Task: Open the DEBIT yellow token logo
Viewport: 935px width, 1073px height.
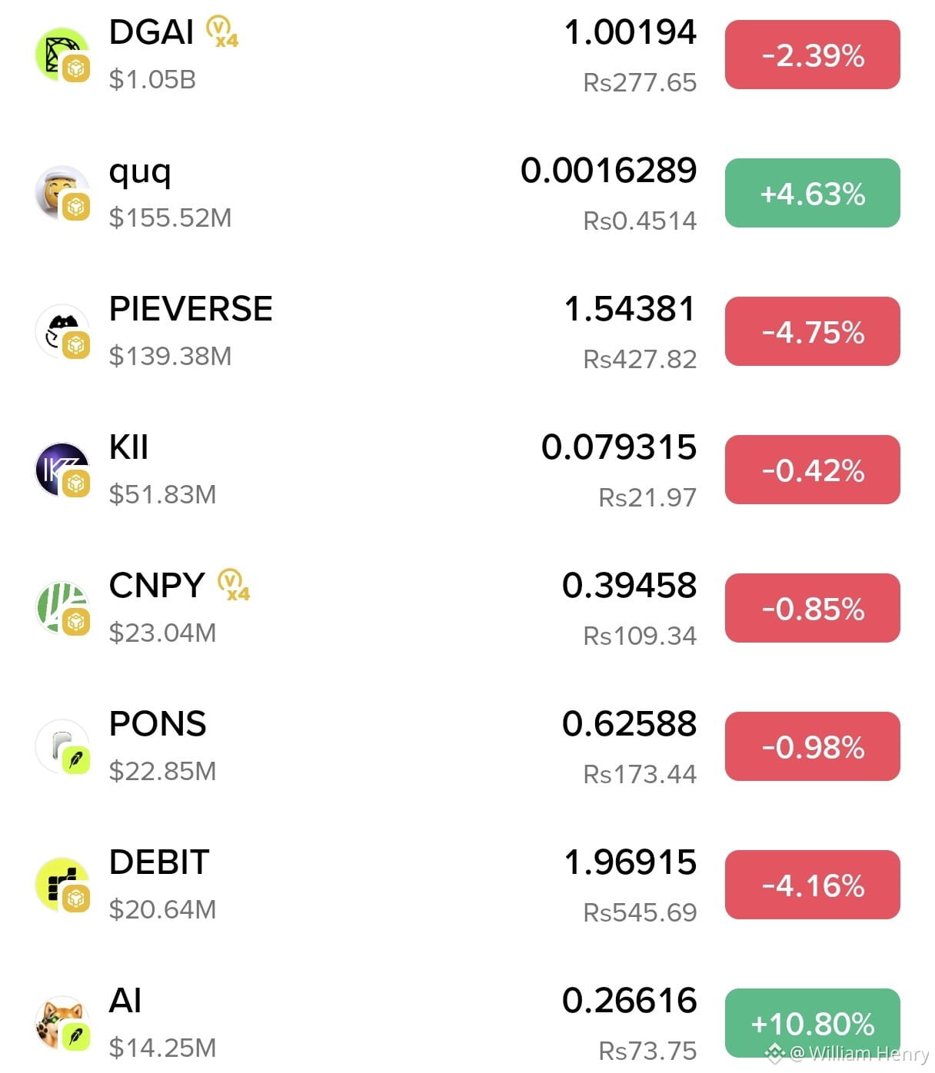Action: pyautogui.click(x=62, y=885)
